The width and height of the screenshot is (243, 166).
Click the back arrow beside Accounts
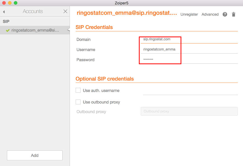coord(4,12)
